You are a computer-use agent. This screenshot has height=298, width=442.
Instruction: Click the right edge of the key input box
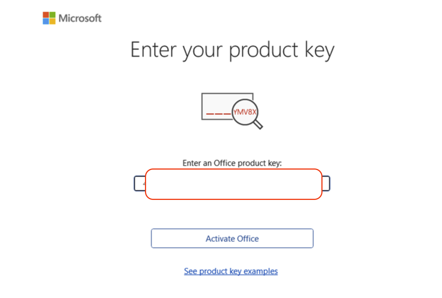coord(327,183)
